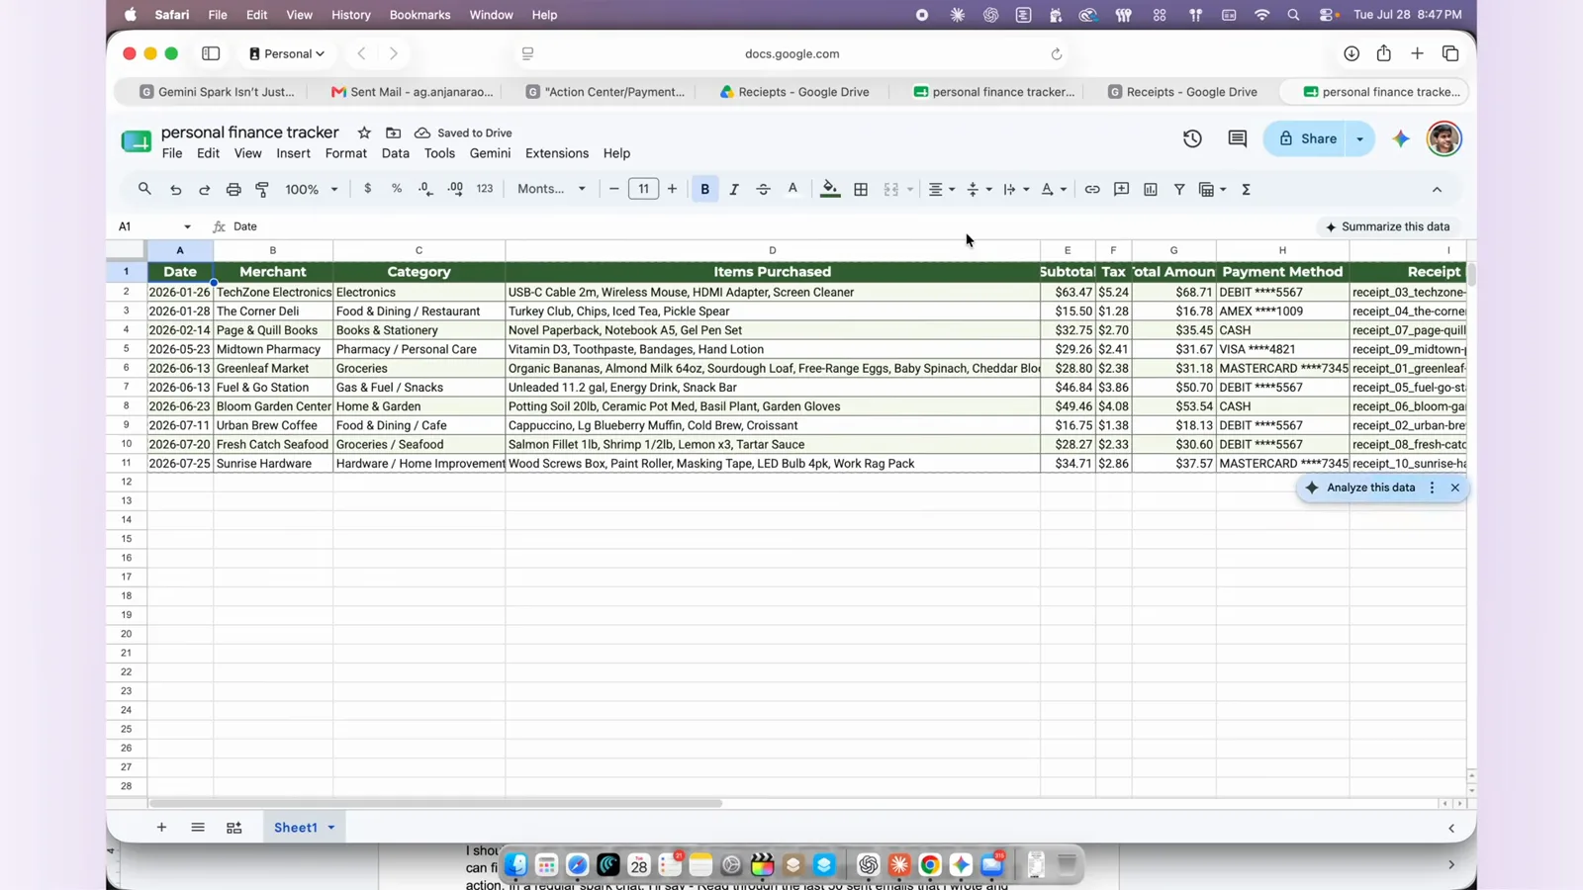
Task: Close the Analyze this data chip
Action: [1455, 488]
